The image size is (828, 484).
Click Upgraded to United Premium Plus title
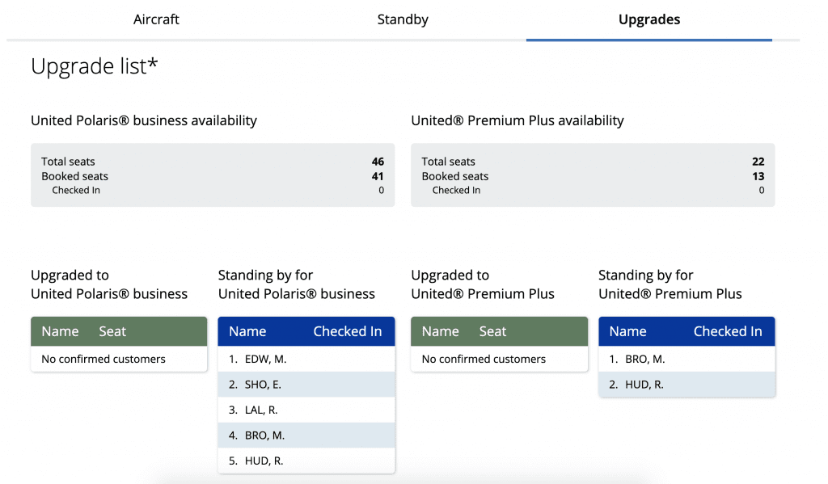(483, 284)
